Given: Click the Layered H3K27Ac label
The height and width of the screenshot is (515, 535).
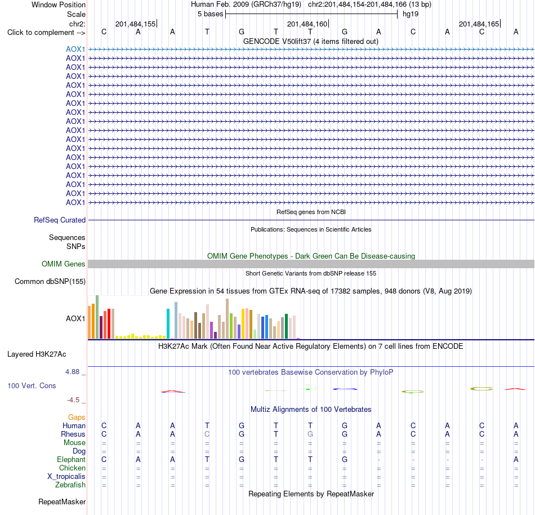Looking at the screenshot, I should (37, 354).
